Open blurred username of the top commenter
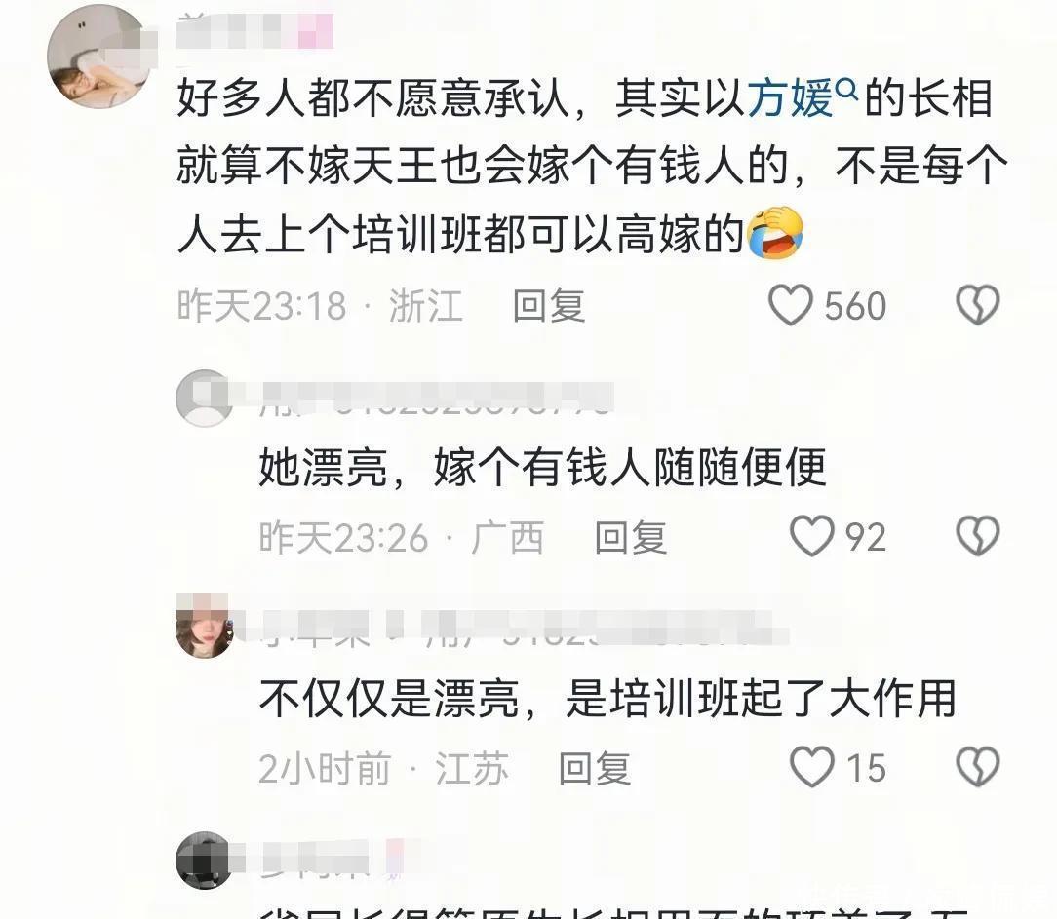The image size is (1057, 919). coord(254,31)
